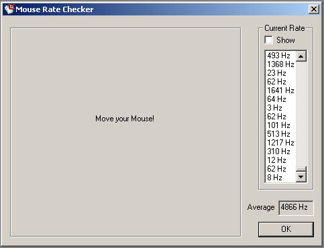Viewport: 324px width, 248px height.
Task: Select the 8 Hz list entry
Action: click(x=281, y=178)
